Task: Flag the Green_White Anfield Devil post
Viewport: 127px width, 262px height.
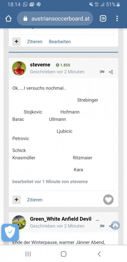Action: coord(102,226)
